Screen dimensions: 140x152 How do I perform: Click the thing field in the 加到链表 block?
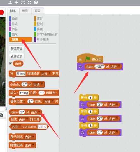pos(21,74)
